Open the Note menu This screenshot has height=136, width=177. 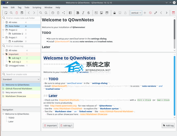click(x=5, y=8)
